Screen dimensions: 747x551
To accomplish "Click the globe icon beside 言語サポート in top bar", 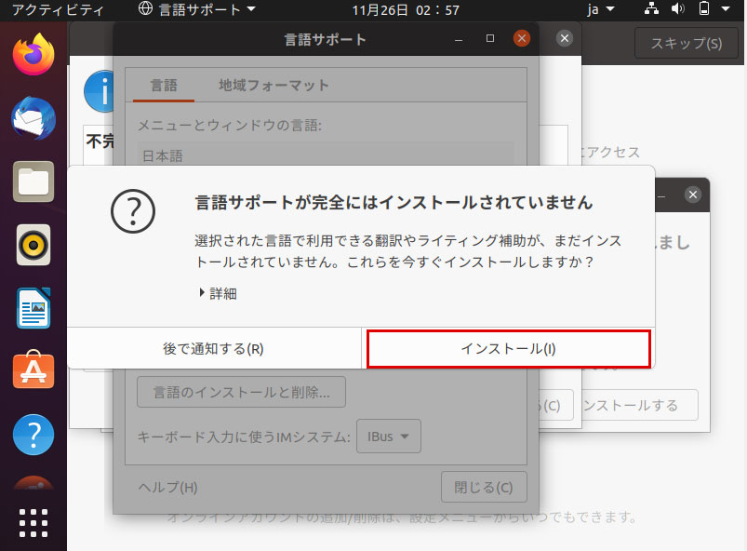I will tap(145, 8).
